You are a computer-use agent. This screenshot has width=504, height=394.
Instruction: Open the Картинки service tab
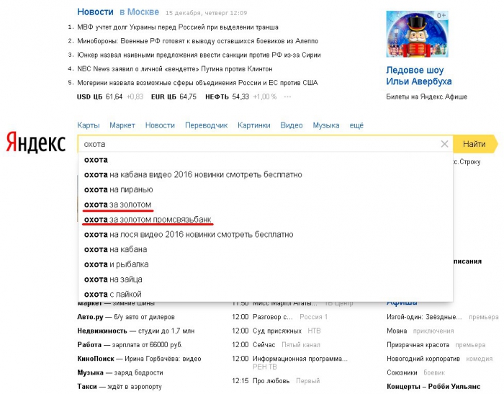[254, 125]
